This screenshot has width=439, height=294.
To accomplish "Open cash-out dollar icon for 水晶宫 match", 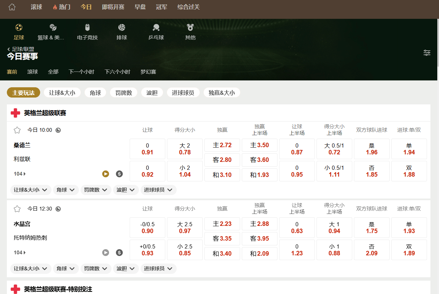I will point(119,253).
